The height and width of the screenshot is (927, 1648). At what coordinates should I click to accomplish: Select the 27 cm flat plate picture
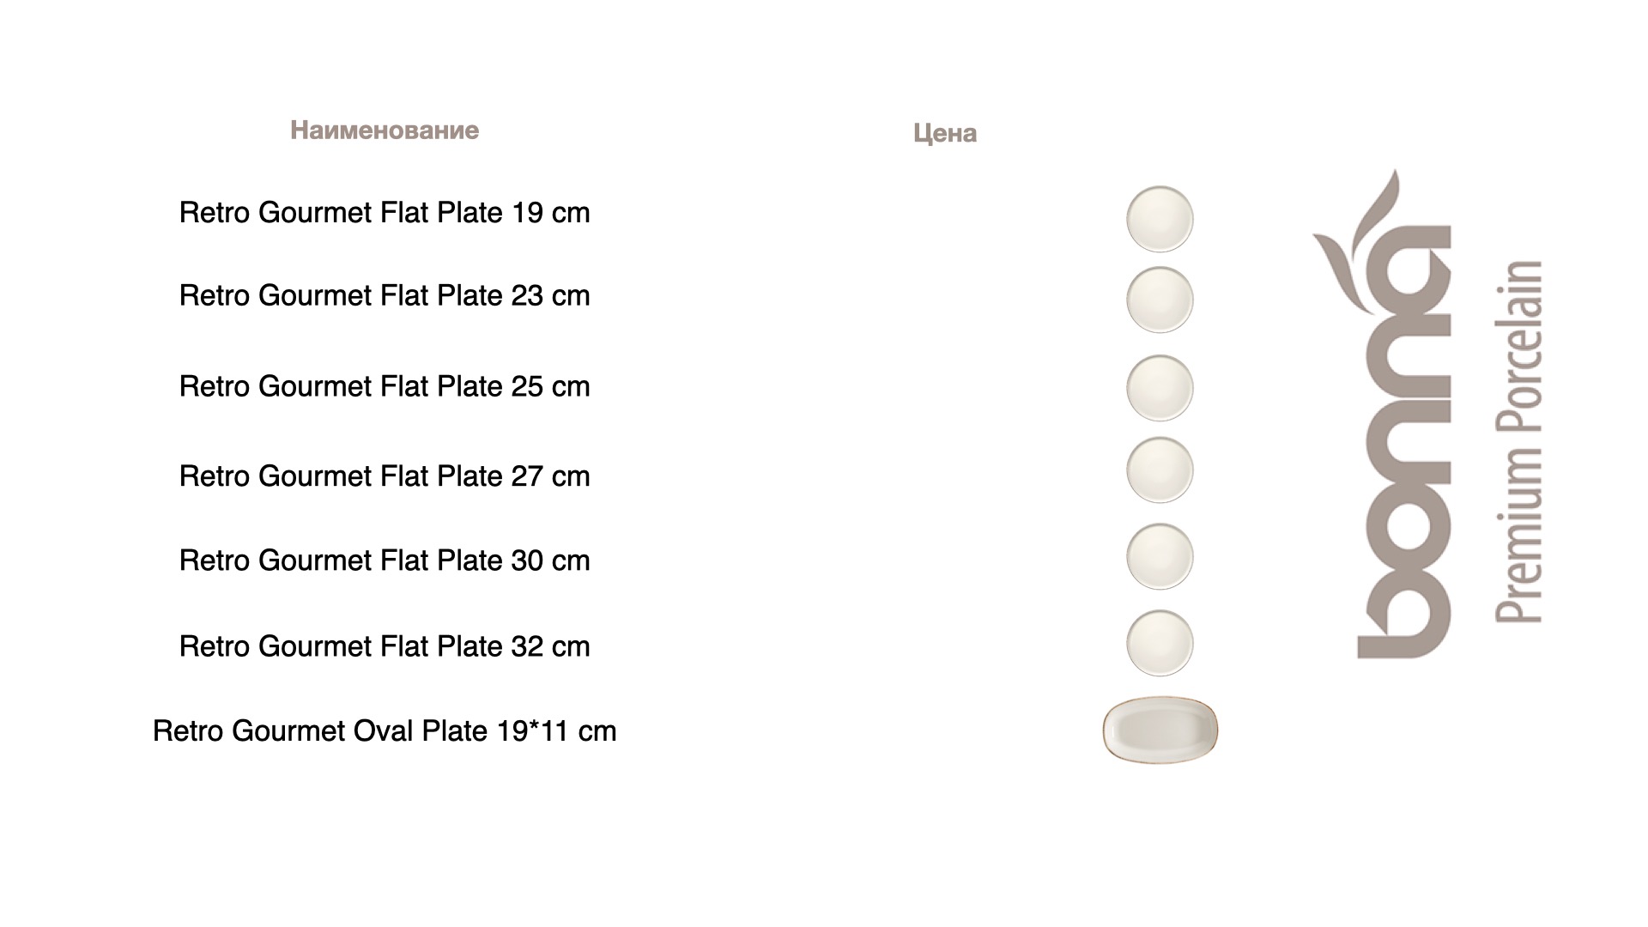pos(1160,470)
